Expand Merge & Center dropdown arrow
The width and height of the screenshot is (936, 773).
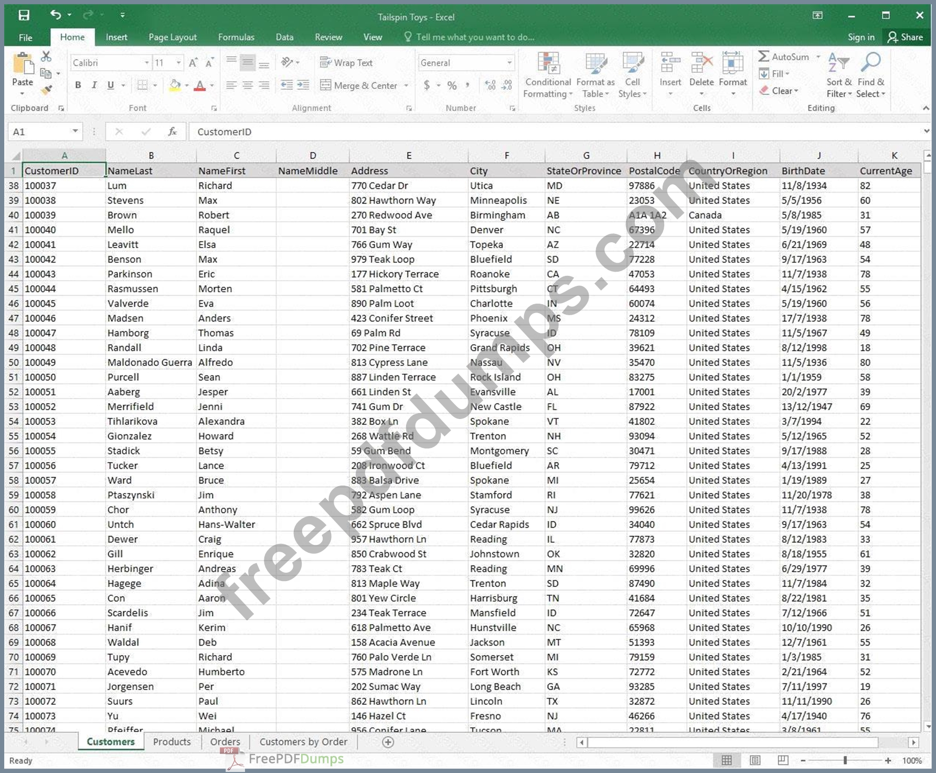click(x=406, y=85)
